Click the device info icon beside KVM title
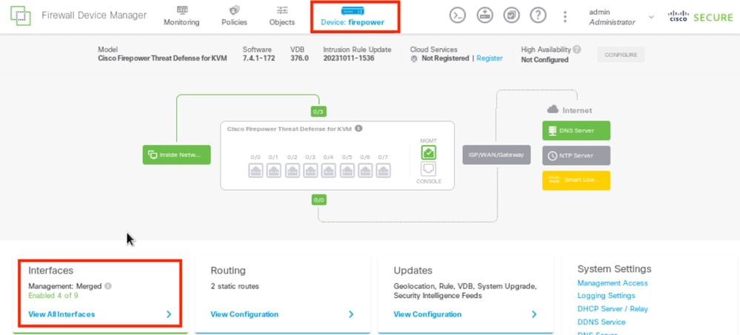This screenshot has height=335, width=740. pyautogui.click(x=359, y=128)
